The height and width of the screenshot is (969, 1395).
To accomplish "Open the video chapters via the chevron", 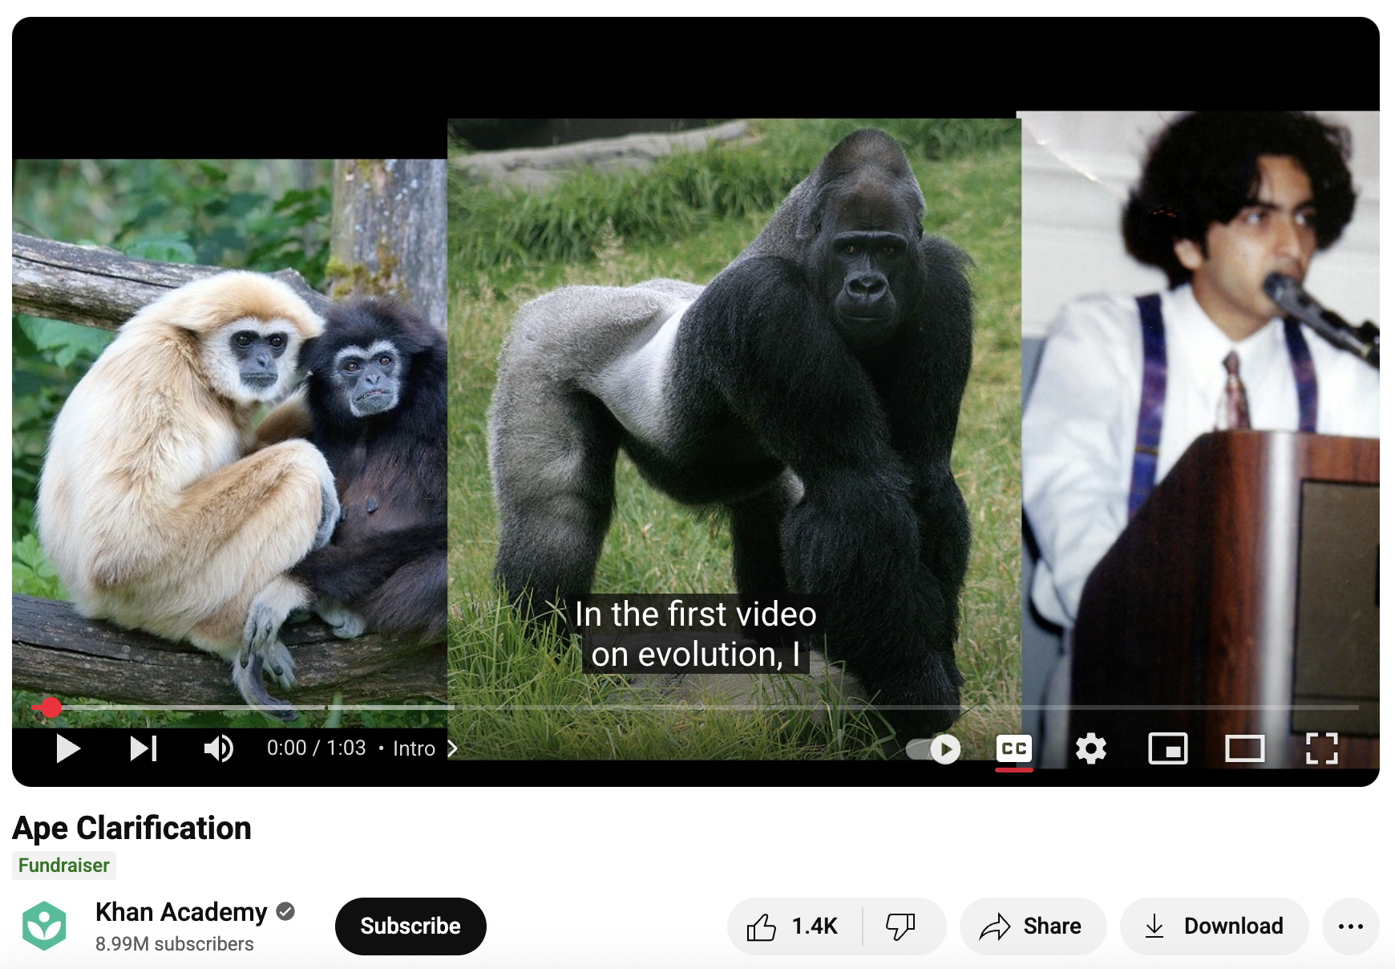I will click(453, 748).
